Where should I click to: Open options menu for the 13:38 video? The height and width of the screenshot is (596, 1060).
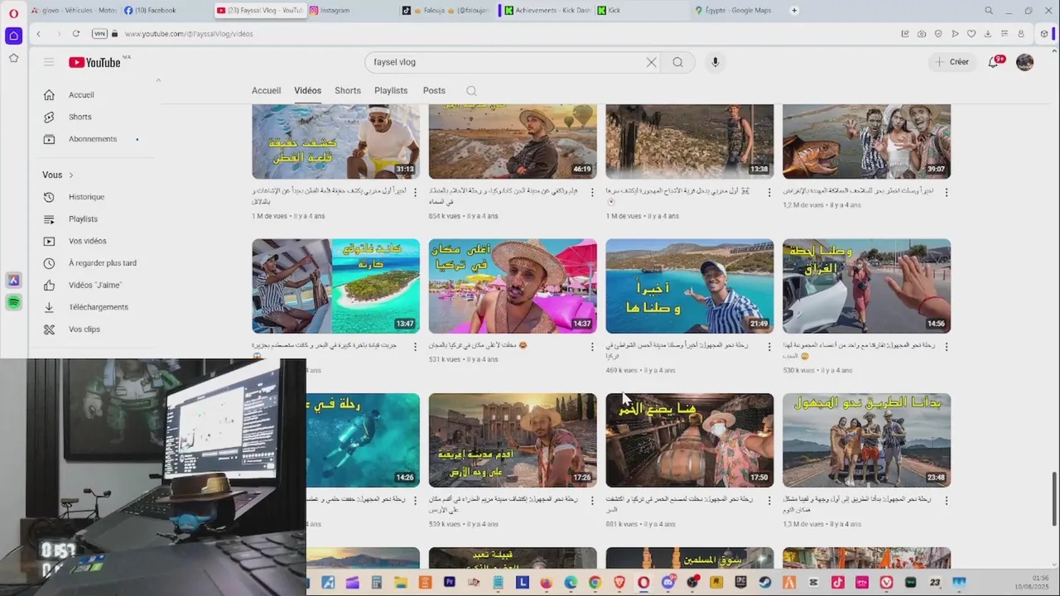[x=768, y=192]
